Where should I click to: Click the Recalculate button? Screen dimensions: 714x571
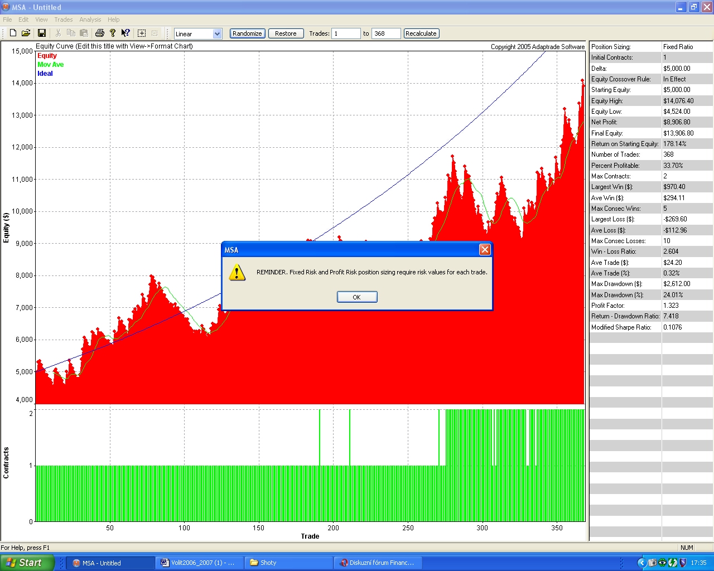(x=421, y=33)
